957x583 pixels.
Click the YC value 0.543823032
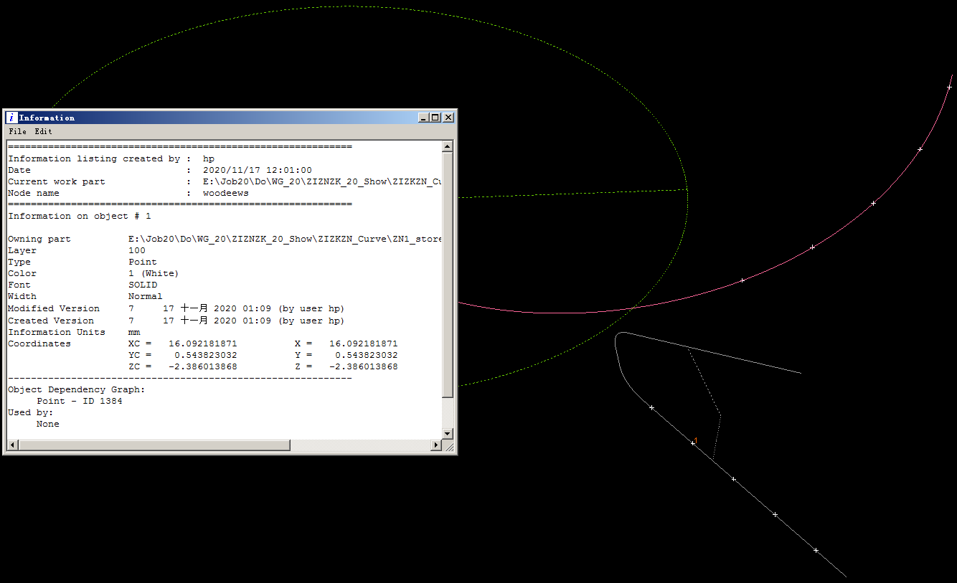coord(206,355)
